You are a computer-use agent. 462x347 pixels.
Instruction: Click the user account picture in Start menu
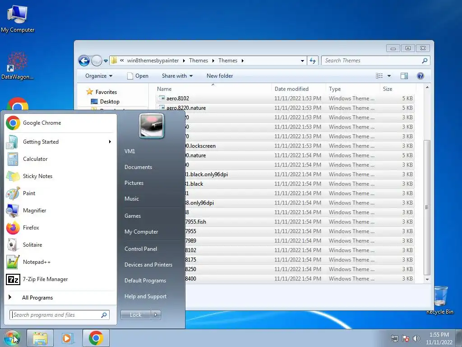(152, 126)
